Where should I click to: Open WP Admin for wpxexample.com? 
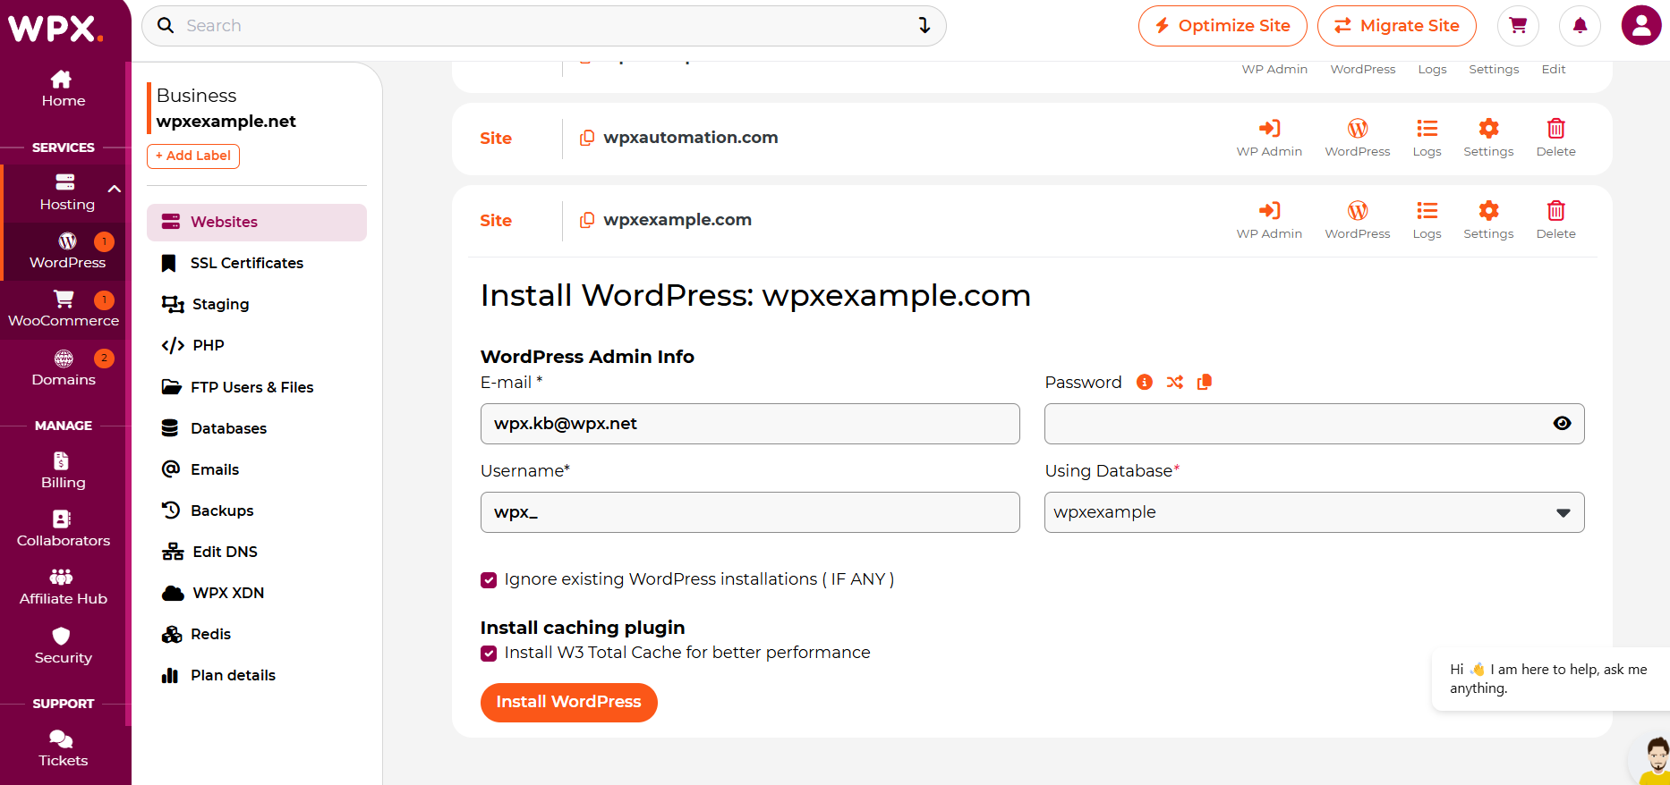pos(1269,220)
